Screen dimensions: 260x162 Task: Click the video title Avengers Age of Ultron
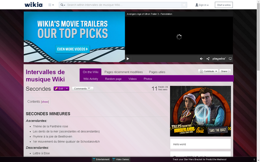(149, 14)
